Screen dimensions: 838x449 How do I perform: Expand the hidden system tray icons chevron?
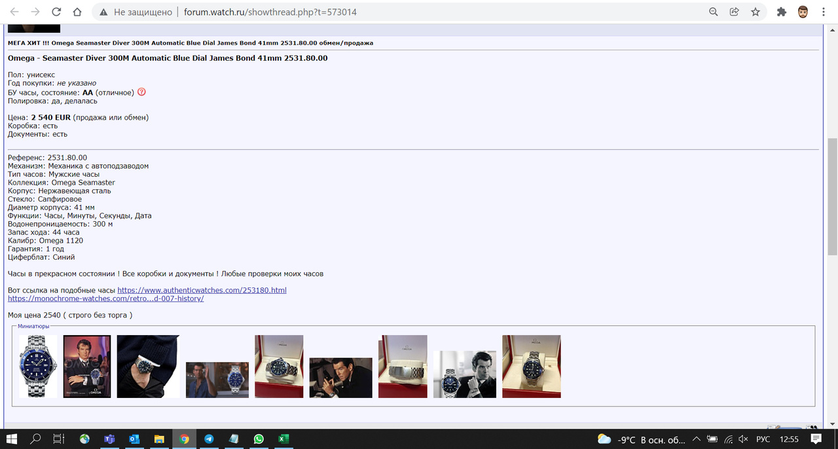[x=696, y=439]
